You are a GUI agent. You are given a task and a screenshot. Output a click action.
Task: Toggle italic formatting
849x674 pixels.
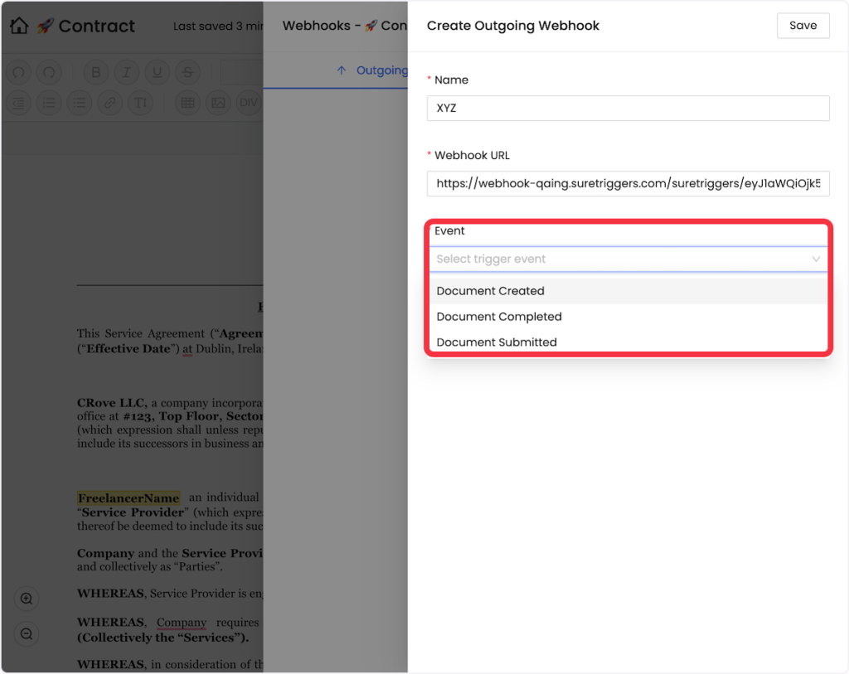point(126,73)
